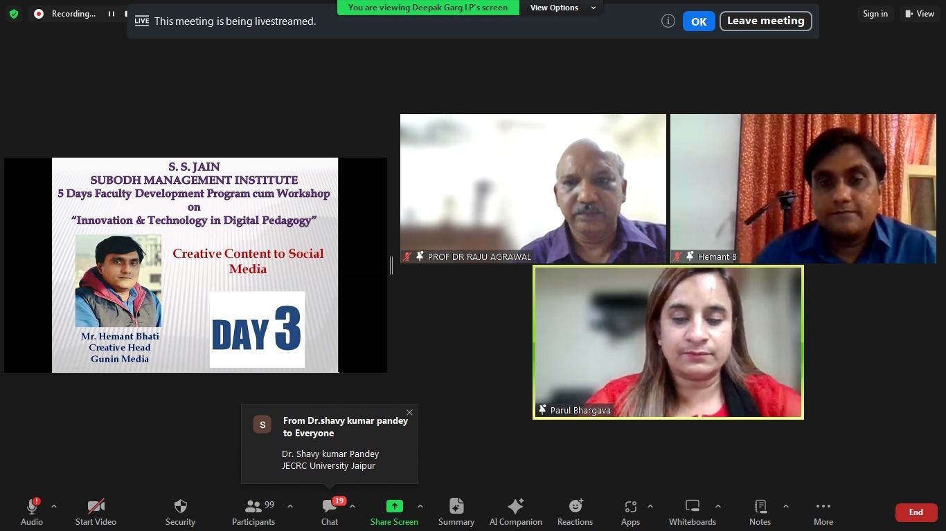Open Whiteboards
Viewport: 946px width, 531px height.
pos(692,507)
